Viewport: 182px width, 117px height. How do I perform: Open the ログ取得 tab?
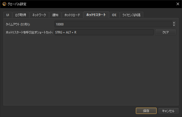click(x=21, y=15)
